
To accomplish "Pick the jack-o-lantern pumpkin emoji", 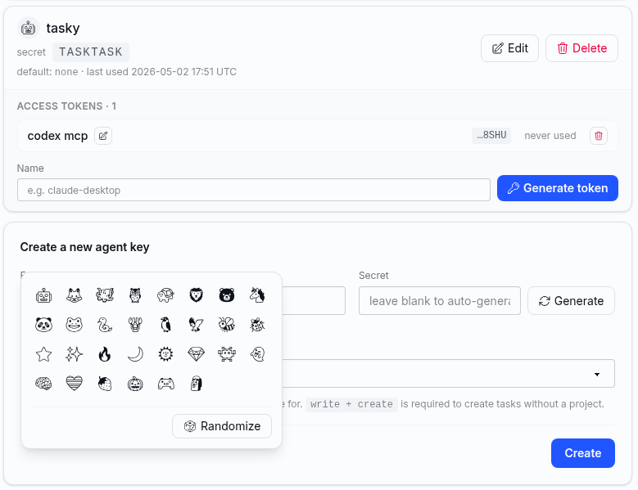I will [135, 384].
